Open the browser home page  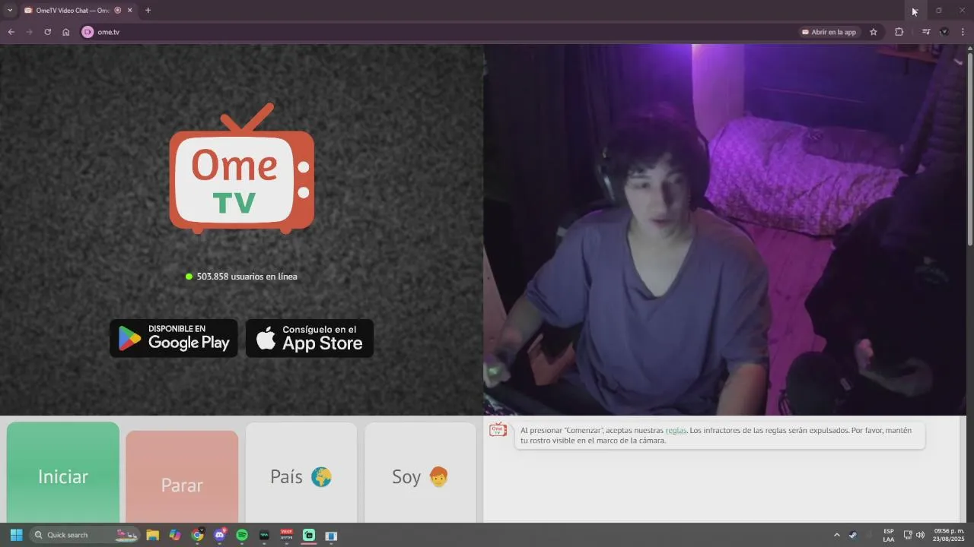coord(65,32)
